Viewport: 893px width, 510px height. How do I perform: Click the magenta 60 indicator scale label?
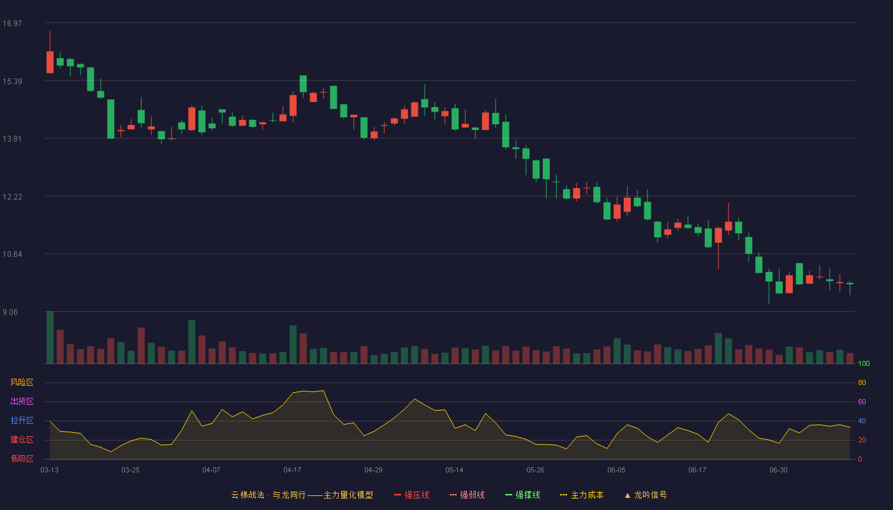tap(862, 402)
